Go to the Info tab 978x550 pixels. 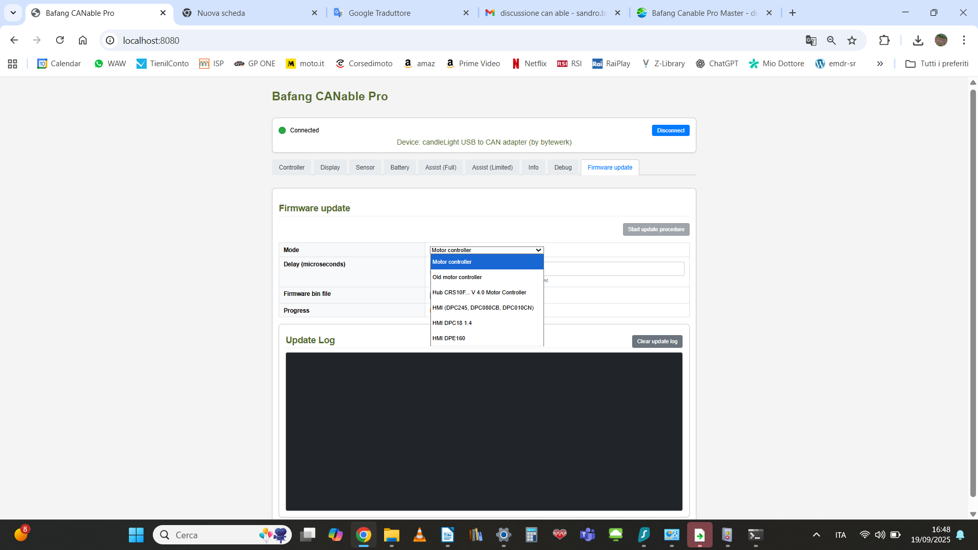point(533,168)
